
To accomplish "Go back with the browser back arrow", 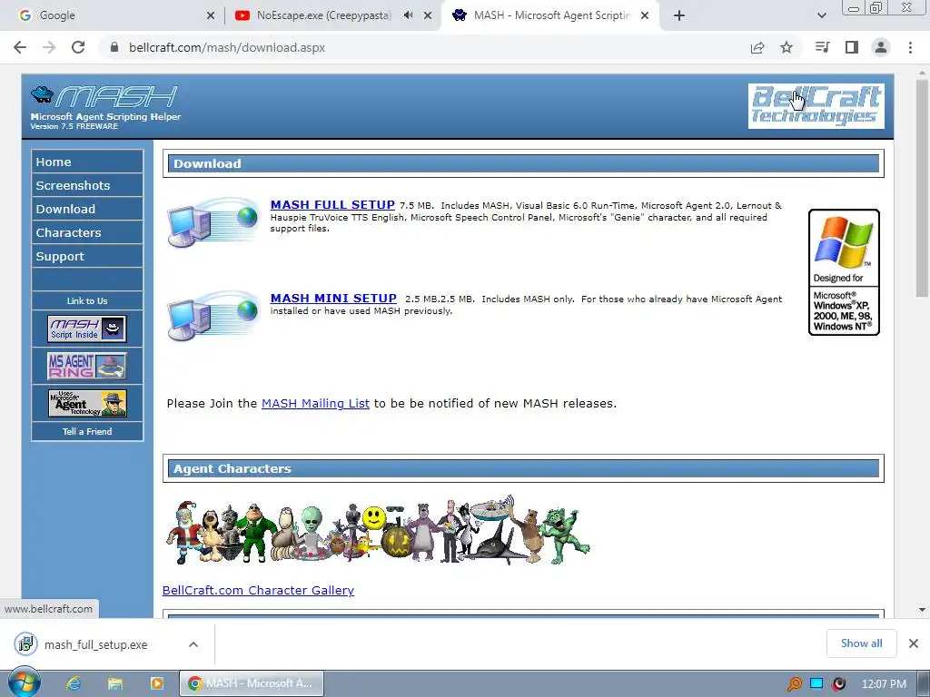I will pos(20,47).
